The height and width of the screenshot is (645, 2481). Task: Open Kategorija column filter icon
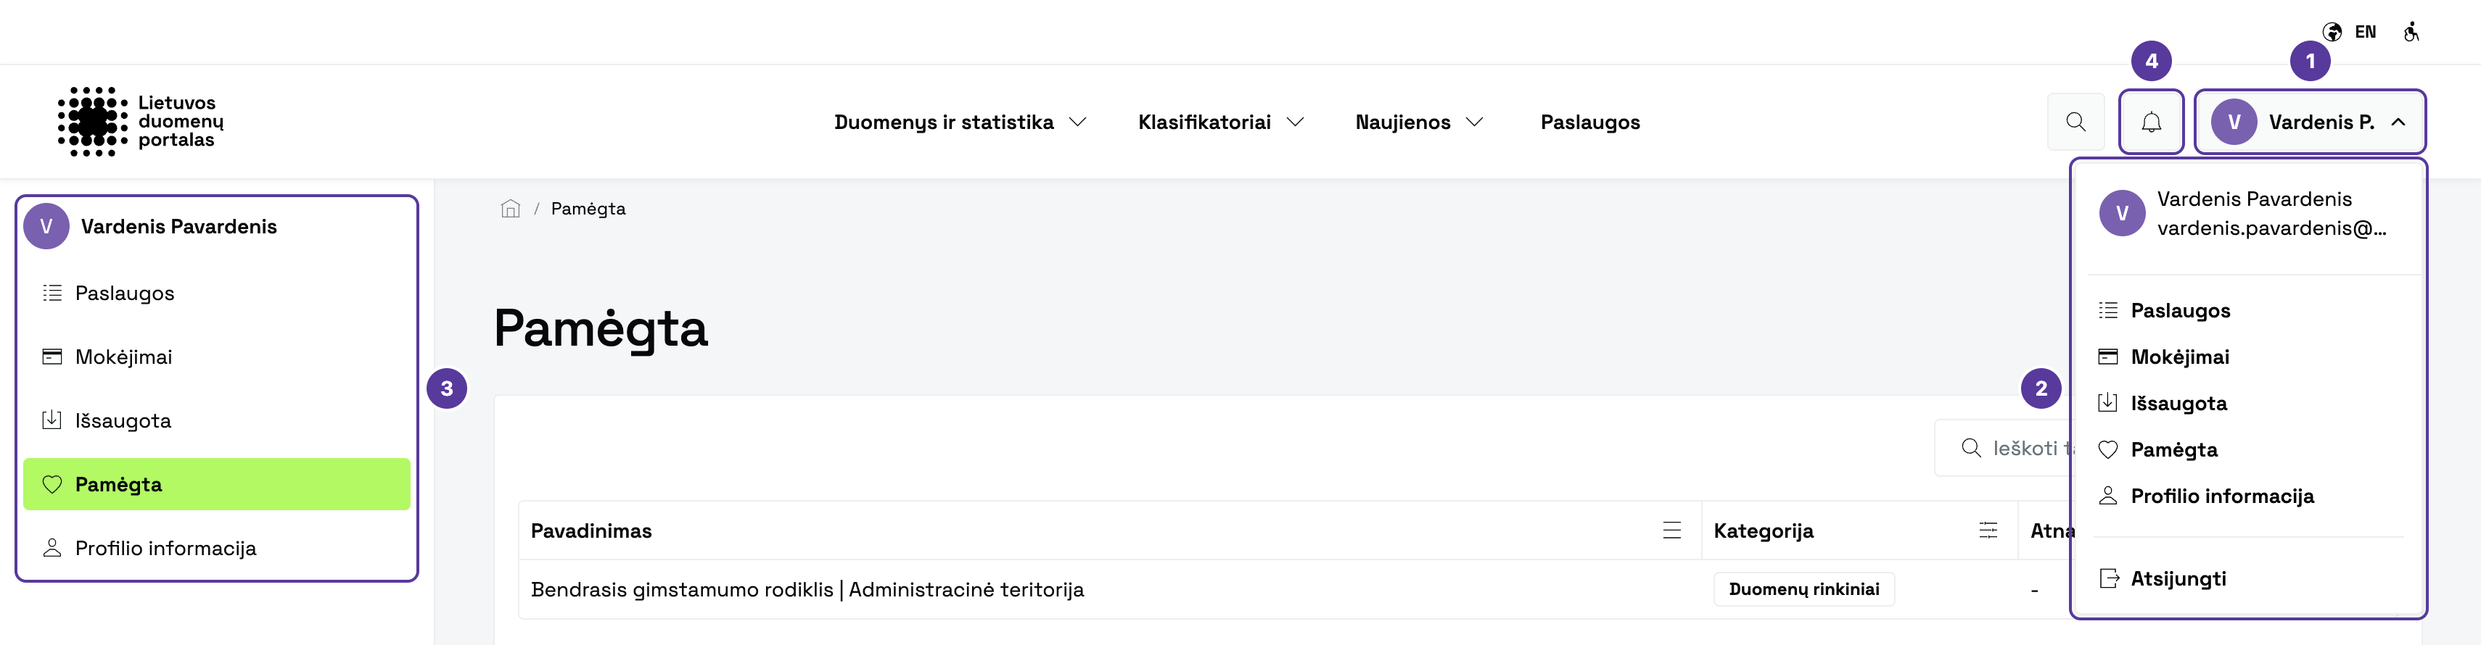(1988, 530)
